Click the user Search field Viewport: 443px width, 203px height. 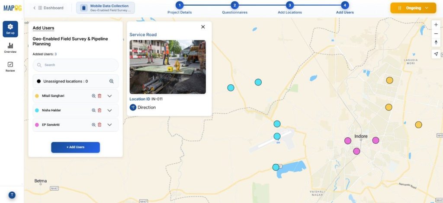coord(75,65)
